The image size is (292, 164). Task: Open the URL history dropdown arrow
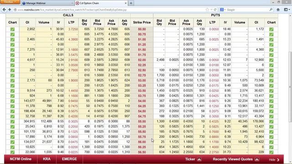211,10
